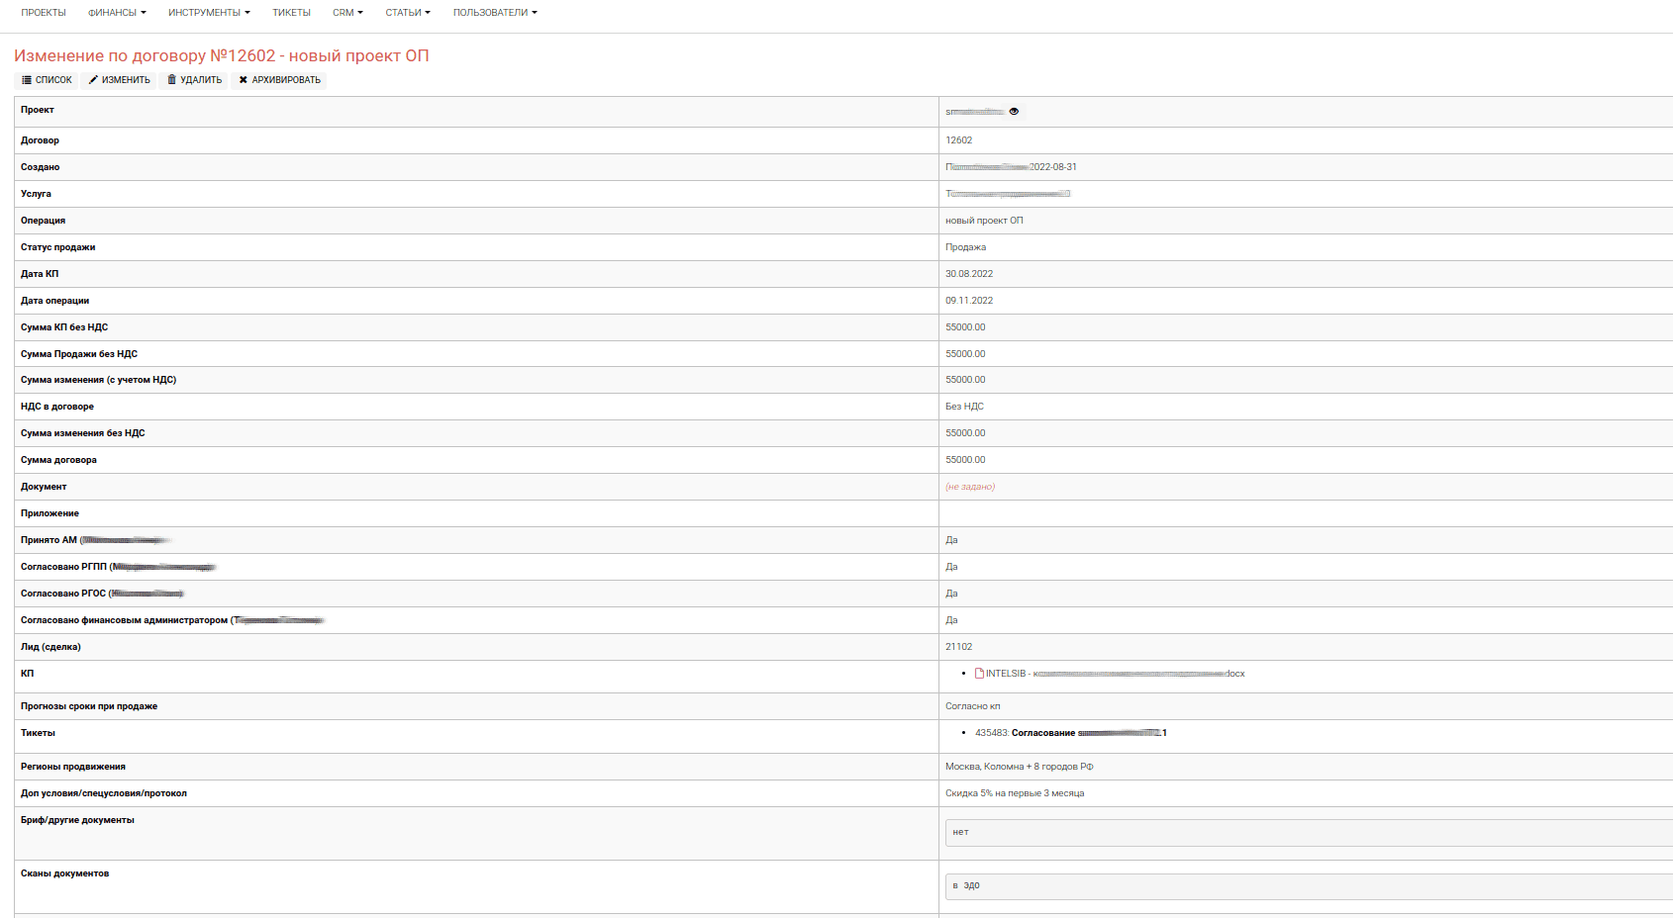Toggle the eye icon next to the project name
Screen dimensions: 1673x918
pyautogui.click(x=1014, y=112)
